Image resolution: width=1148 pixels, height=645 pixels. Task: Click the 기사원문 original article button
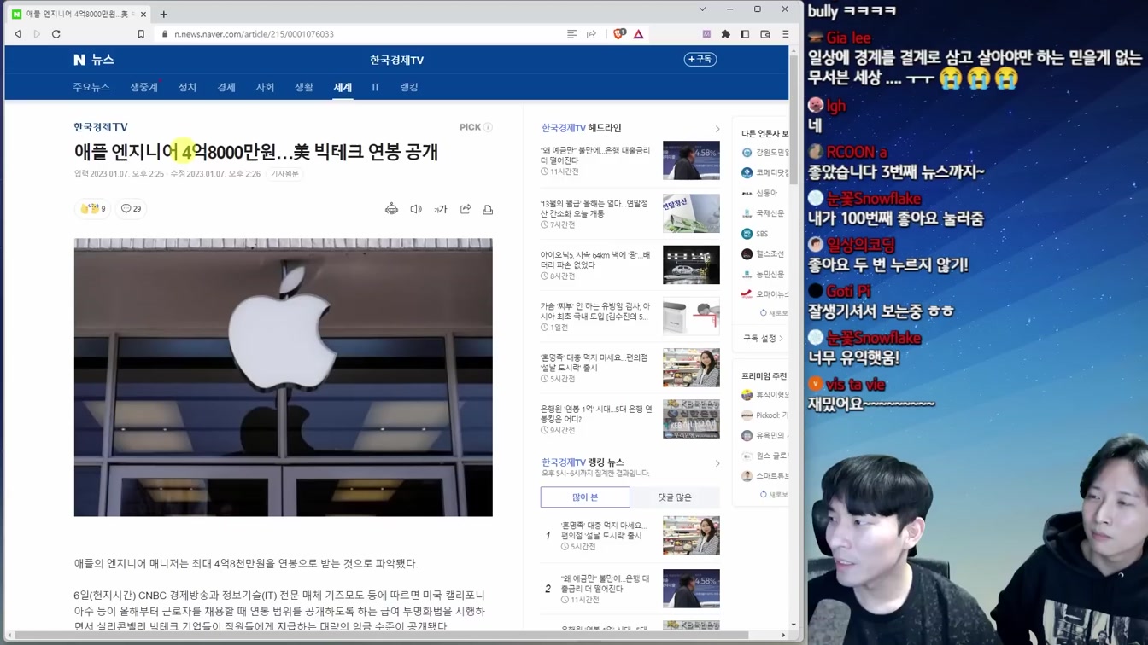tap(284, 174)
